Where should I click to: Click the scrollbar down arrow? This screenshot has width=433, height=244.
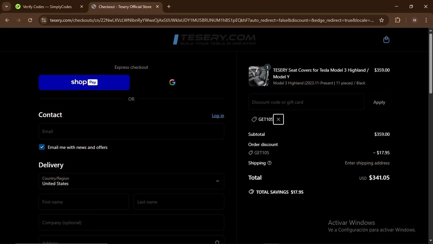pyautogui.click(x=431, y=241)
